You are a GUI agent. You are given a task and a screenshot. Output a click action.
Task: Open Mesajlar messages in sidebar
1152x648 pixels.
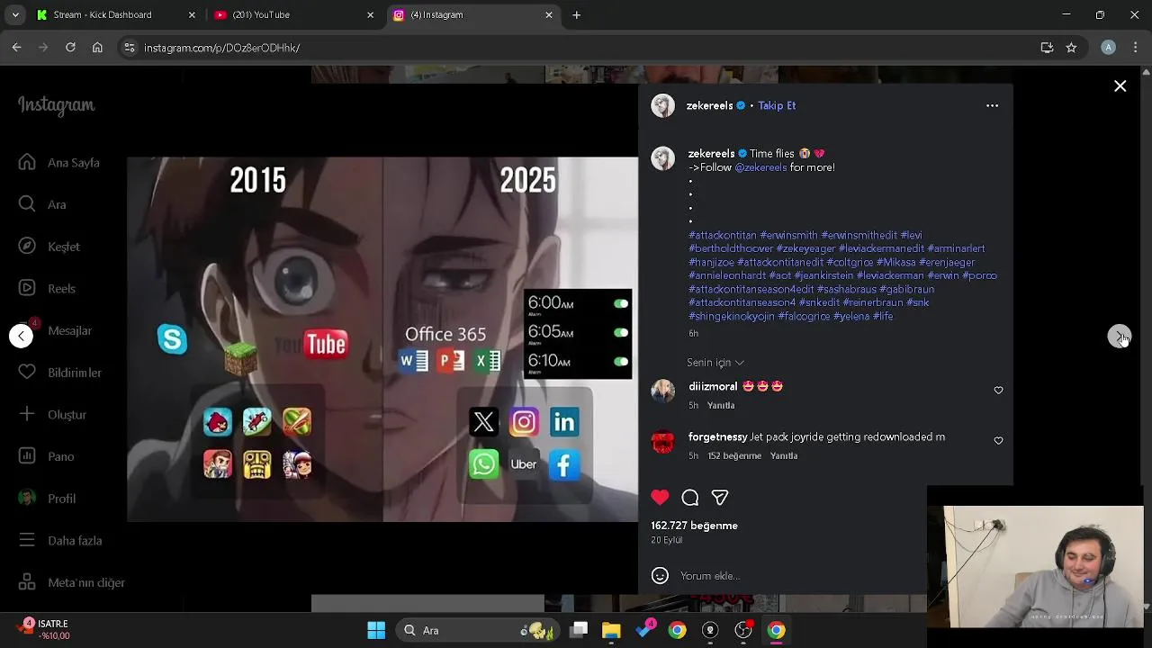coord(56,330)
